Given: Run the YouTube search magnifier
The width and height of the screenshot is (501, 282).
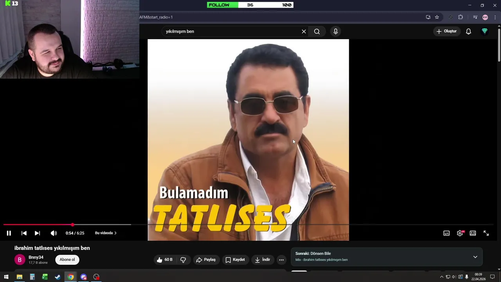Looking at the screenshot, I should coord(317,31).
